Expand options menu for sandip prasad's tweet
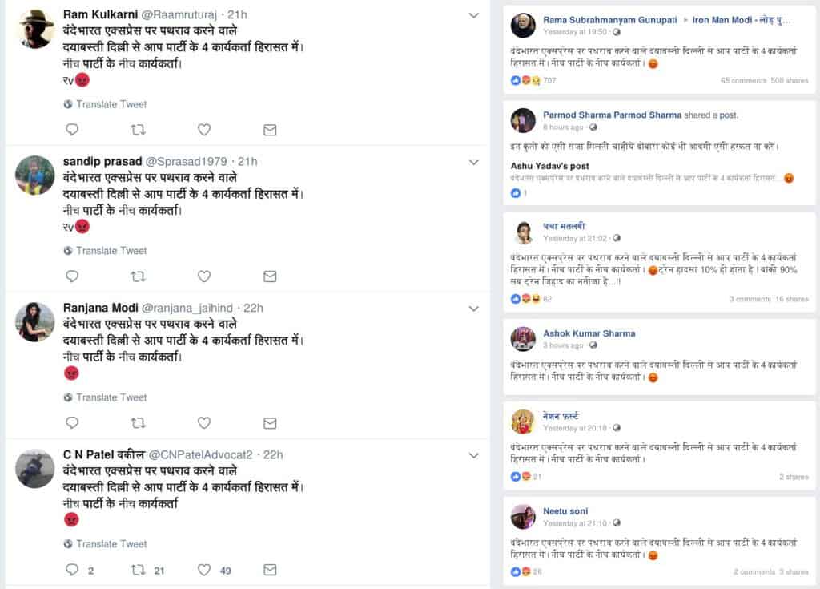 pos(473,162)
